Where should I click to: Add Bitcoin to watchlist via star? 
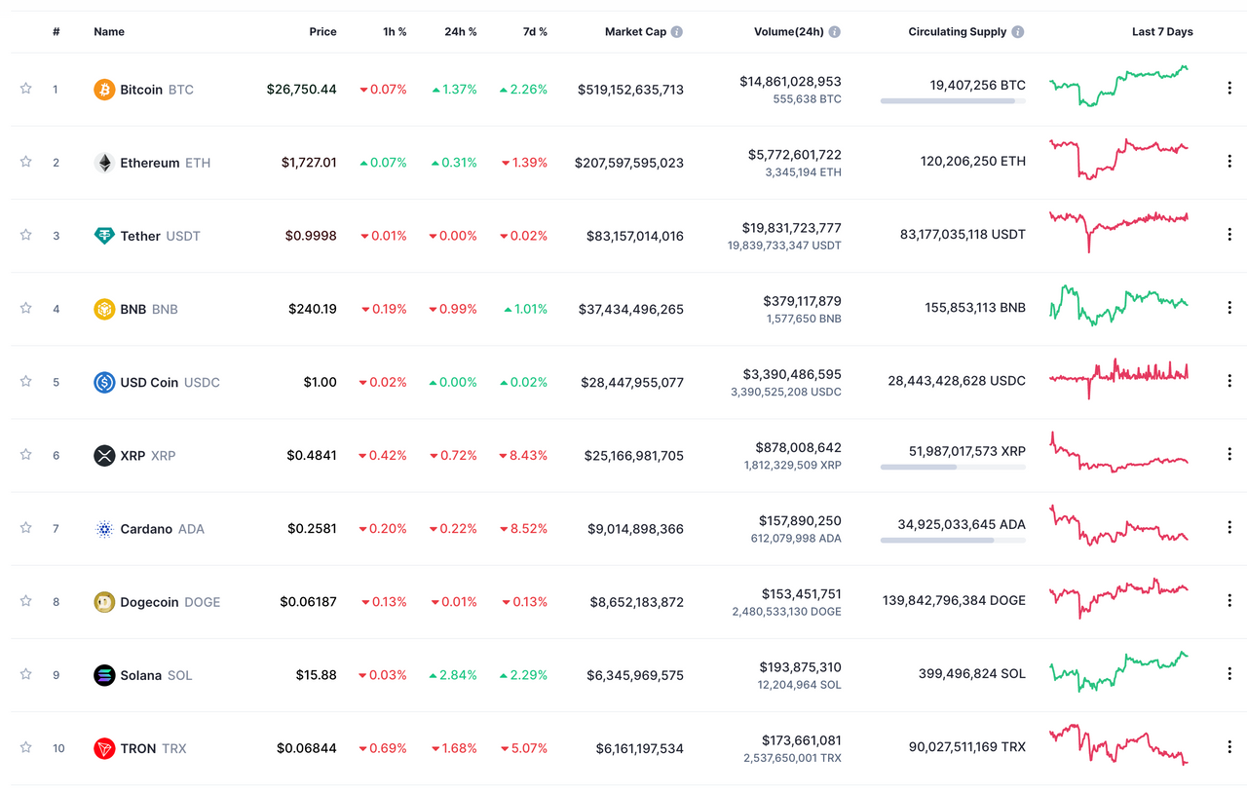pos(25,89)
